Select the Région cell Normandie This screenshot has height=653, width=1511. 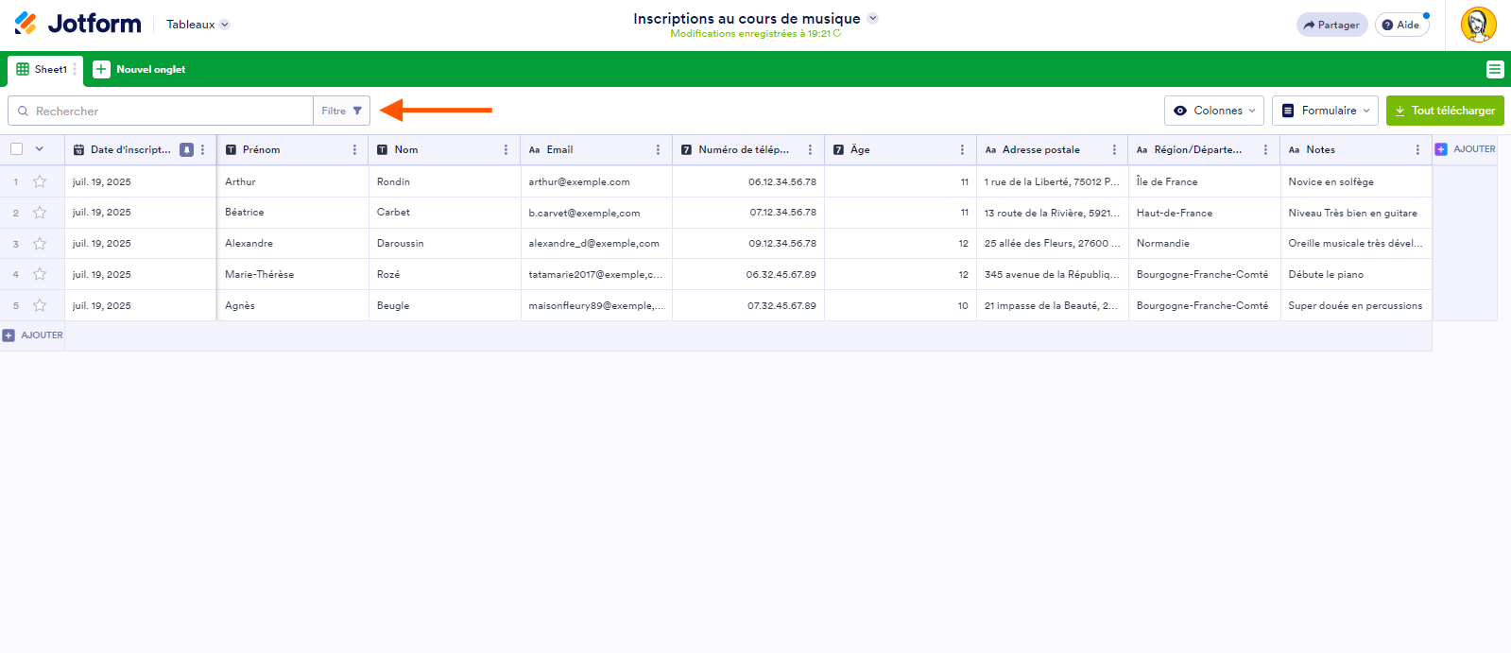[x=1204, y=244]
